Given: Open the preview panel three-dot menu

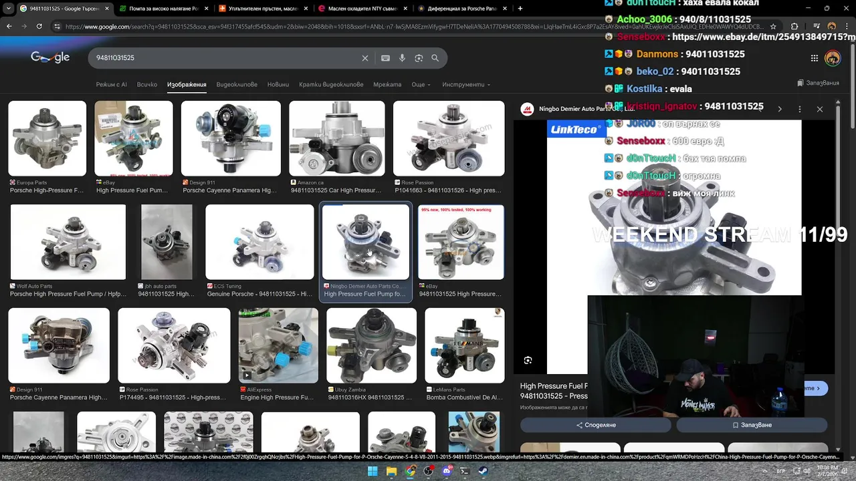Looking at the screenshot, I should click(800, 109).
